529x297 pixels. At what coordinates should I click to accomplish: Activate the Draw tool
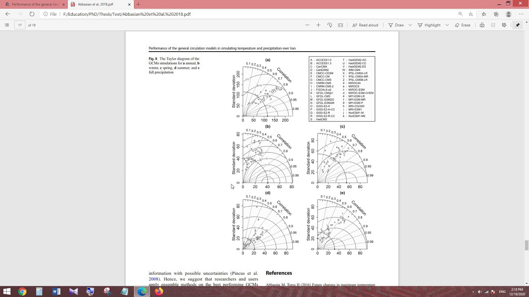coord(396,25)
